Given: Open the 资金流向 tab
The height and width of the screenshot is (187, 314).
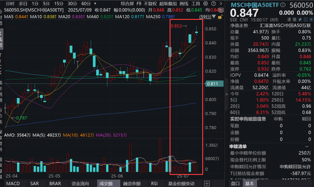Looking at the screenshot, I should 81,184.
